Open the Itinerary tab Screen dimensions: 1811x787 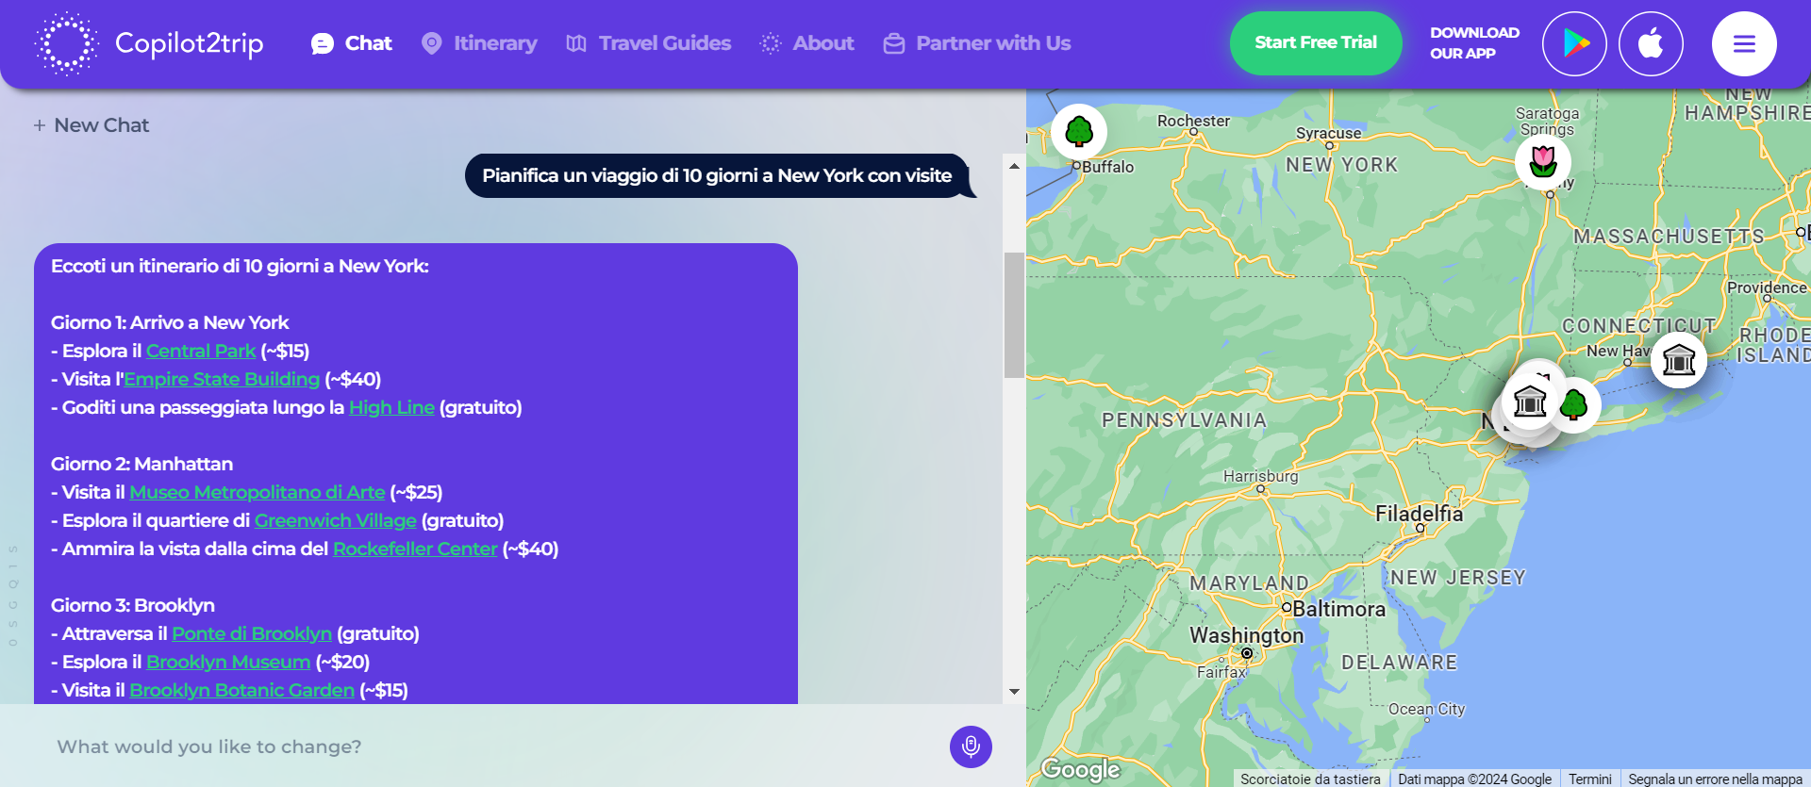click(479, 43)
